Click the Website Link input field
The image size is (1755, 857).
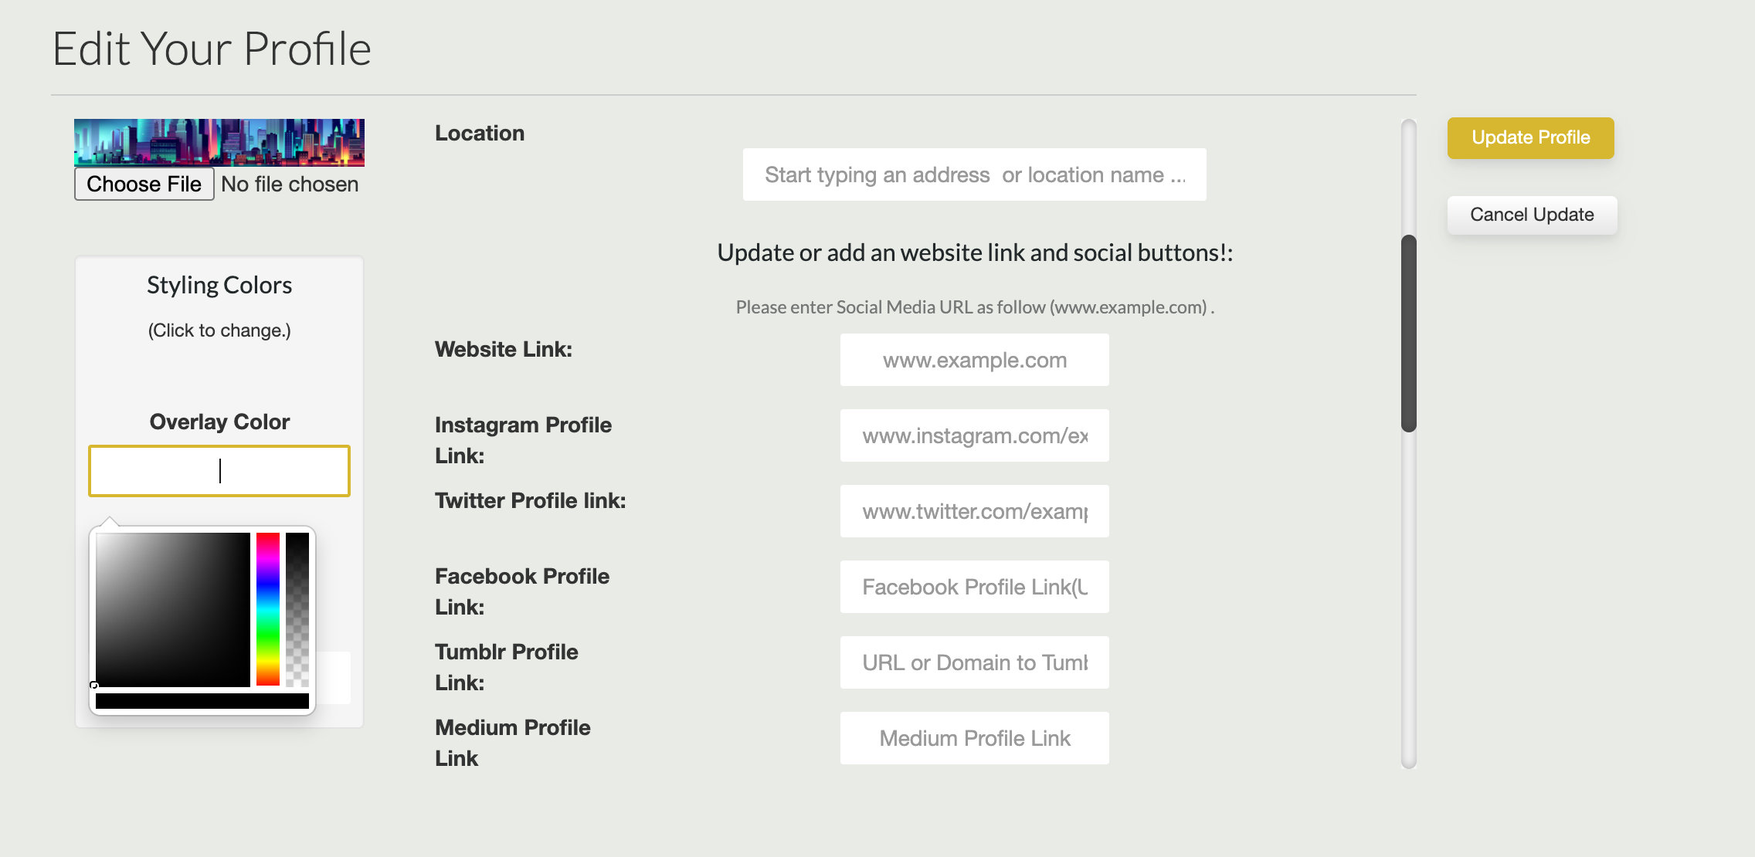pyautogui.click(x=975, y=360)
